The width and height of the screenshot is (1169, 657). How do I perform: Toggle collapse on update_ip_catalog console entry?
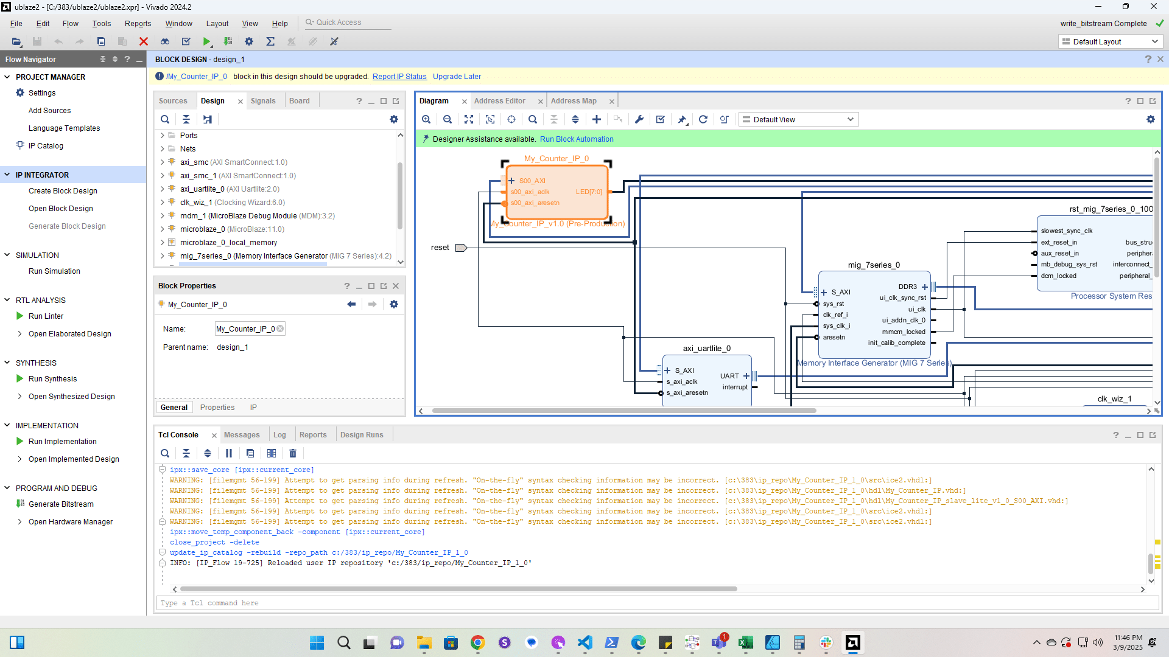(163, 552)
